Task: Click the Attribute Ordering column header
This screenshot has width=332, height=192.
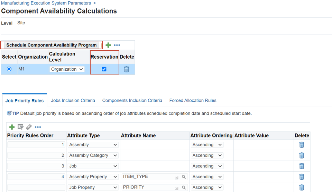Action: point(211,135)
